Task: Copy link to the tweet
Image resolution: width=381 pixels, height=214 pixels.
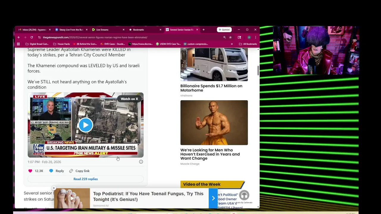Action: [79, 171]
